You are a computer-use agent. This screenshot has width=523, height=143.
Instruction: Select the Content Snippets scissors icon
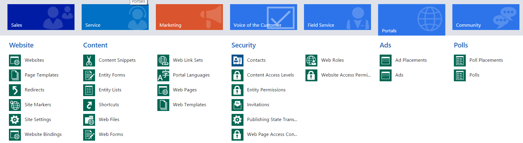tap(89, 60)
